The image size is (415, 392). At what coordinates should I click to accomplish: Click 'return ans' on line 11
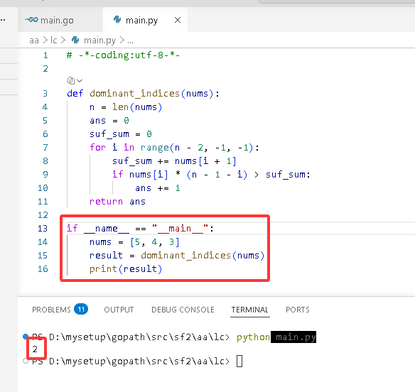[117, 201]
